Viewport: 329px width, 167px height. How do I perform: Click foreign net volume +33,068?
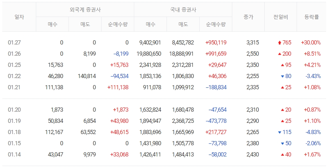pos(119,155)
